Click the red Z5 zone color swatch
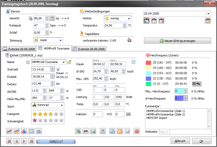 click(x=148, y=63)
